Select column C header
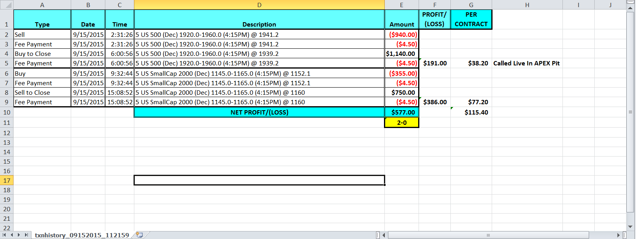Image resolution: width=636 pixels, height=239 pixels. point(120,5)
